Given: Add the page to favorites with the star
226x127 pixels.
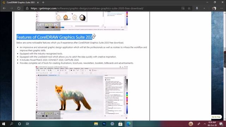Looking at the screenshot, I should (x=189, y=8).
